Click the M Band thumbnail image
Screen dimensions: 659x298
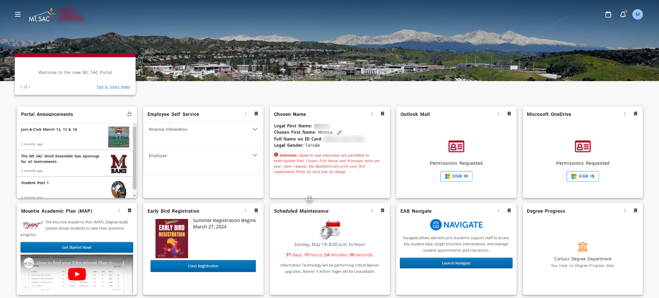[x=119, y=164]
